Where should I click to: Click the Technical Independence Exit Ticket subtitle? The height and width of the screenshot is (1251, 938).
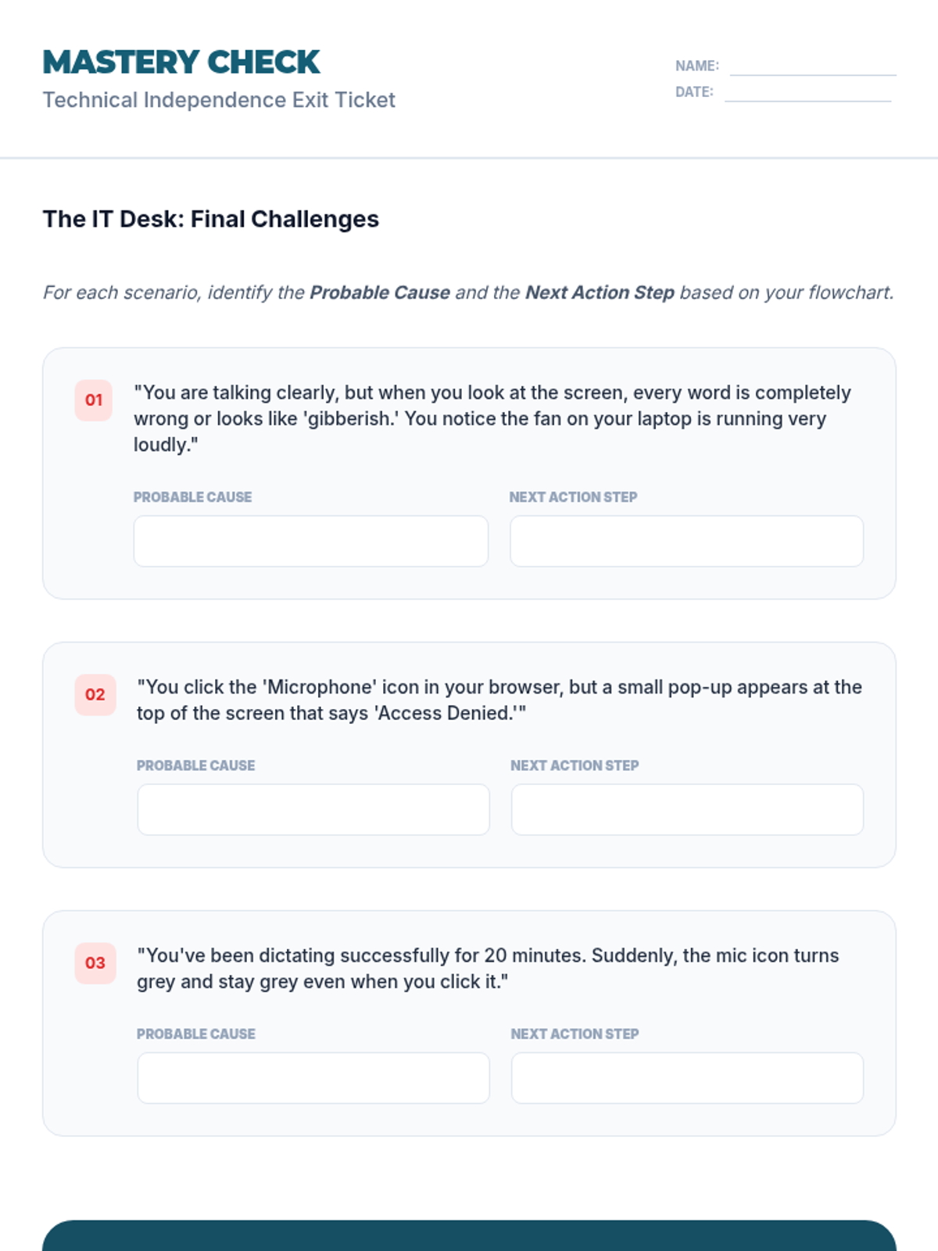coord(219,100)
